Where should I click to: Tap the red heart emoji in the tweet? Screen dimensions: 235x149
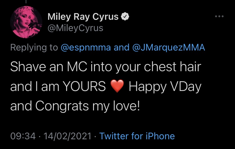117,86
